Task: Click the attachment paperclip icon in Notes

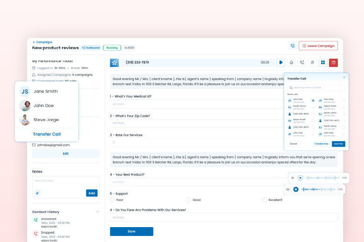Action: 37,193
